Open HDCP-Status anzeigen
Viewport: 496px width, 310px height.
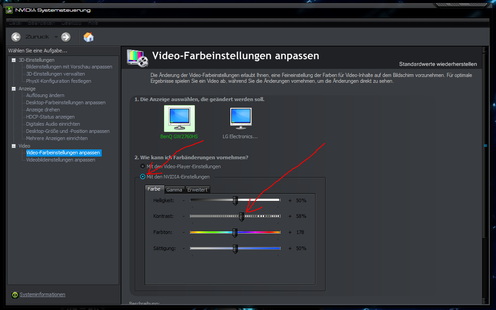pos(50,117)
